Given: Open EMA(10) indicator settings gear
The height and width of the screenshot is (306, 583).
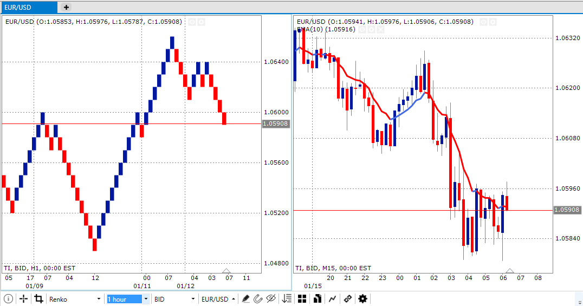Looking at the screenshot, I should click(x=372, y=29).
